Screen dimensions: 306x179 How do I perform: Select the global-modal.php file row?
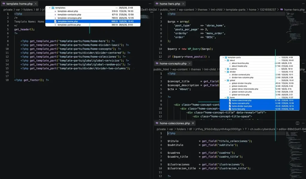[x=260, y=86]
